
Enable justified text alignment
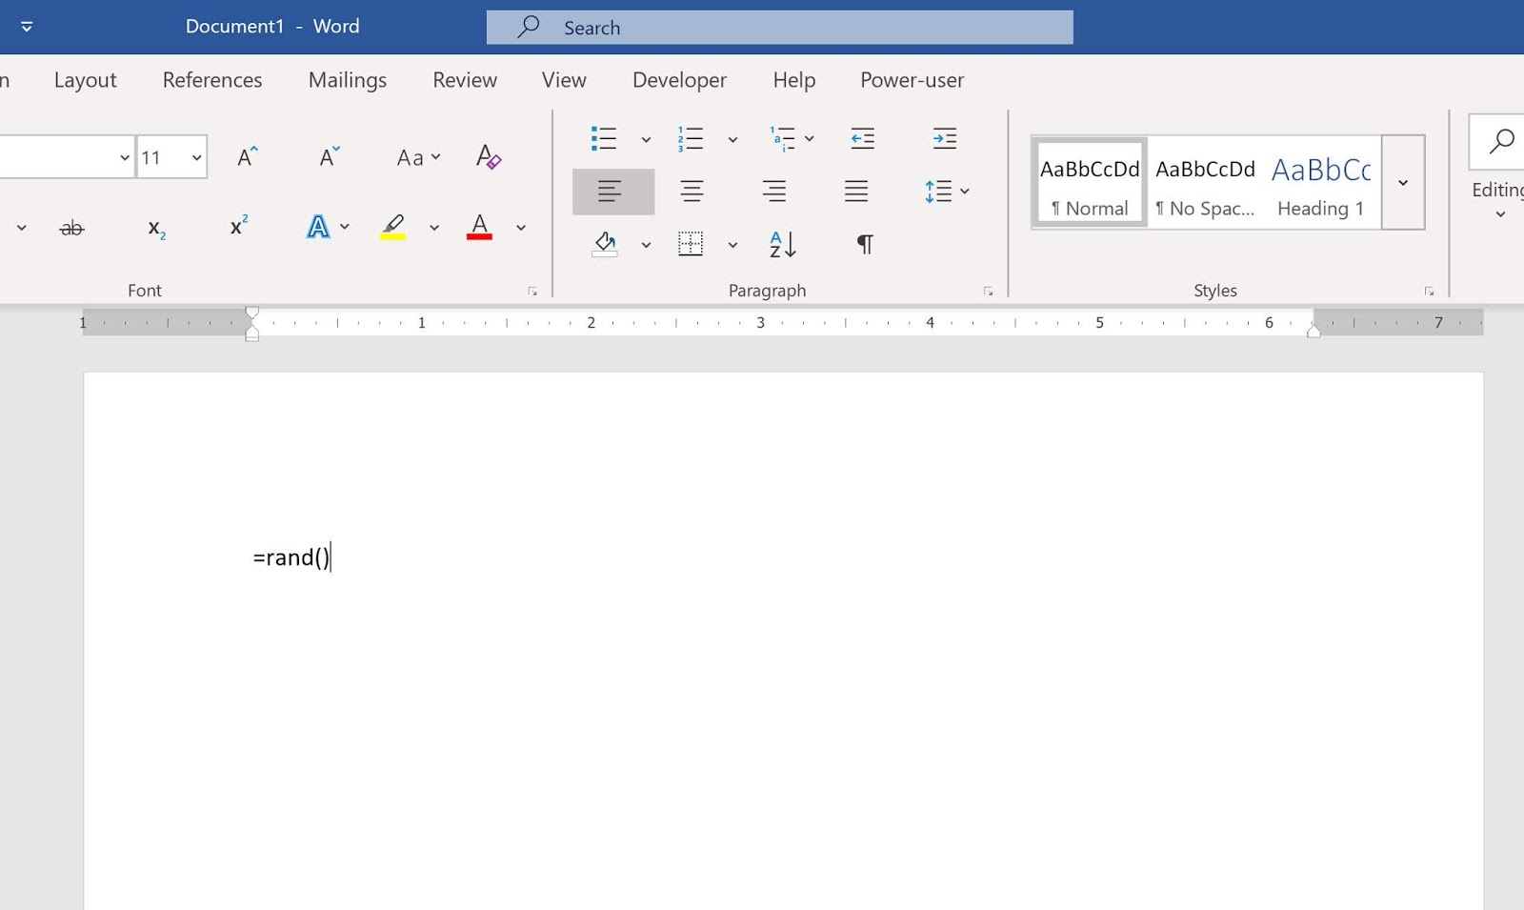click(x=856, y=191)
